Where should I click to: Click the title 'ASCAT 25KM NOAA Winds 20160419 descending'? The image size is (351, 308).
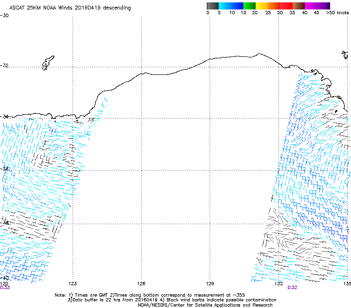[70, 8]
